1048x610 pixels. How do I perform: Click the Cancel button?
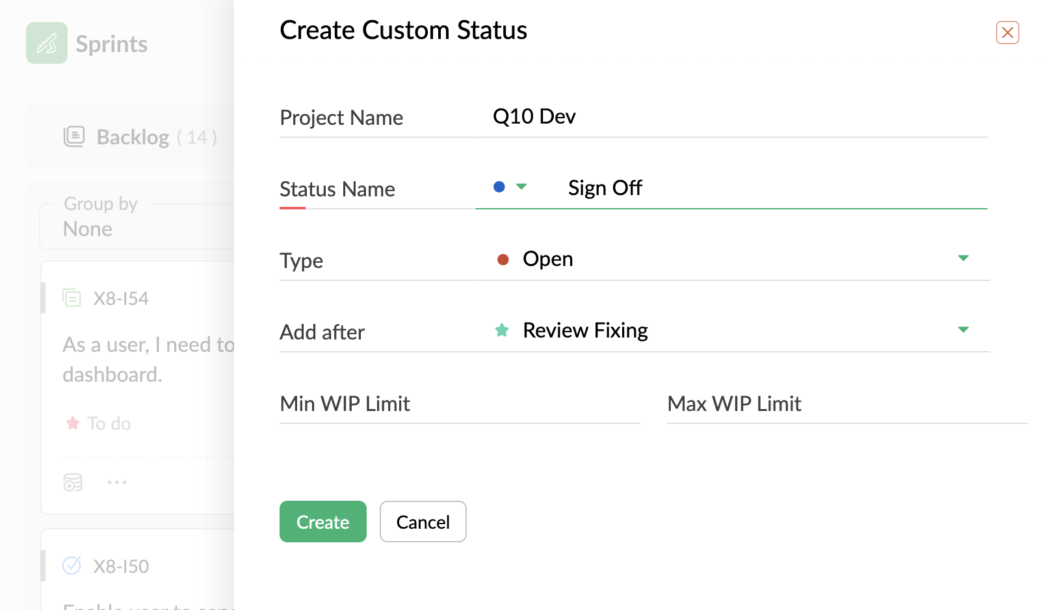pyautogui.click(x=423, y=522)
